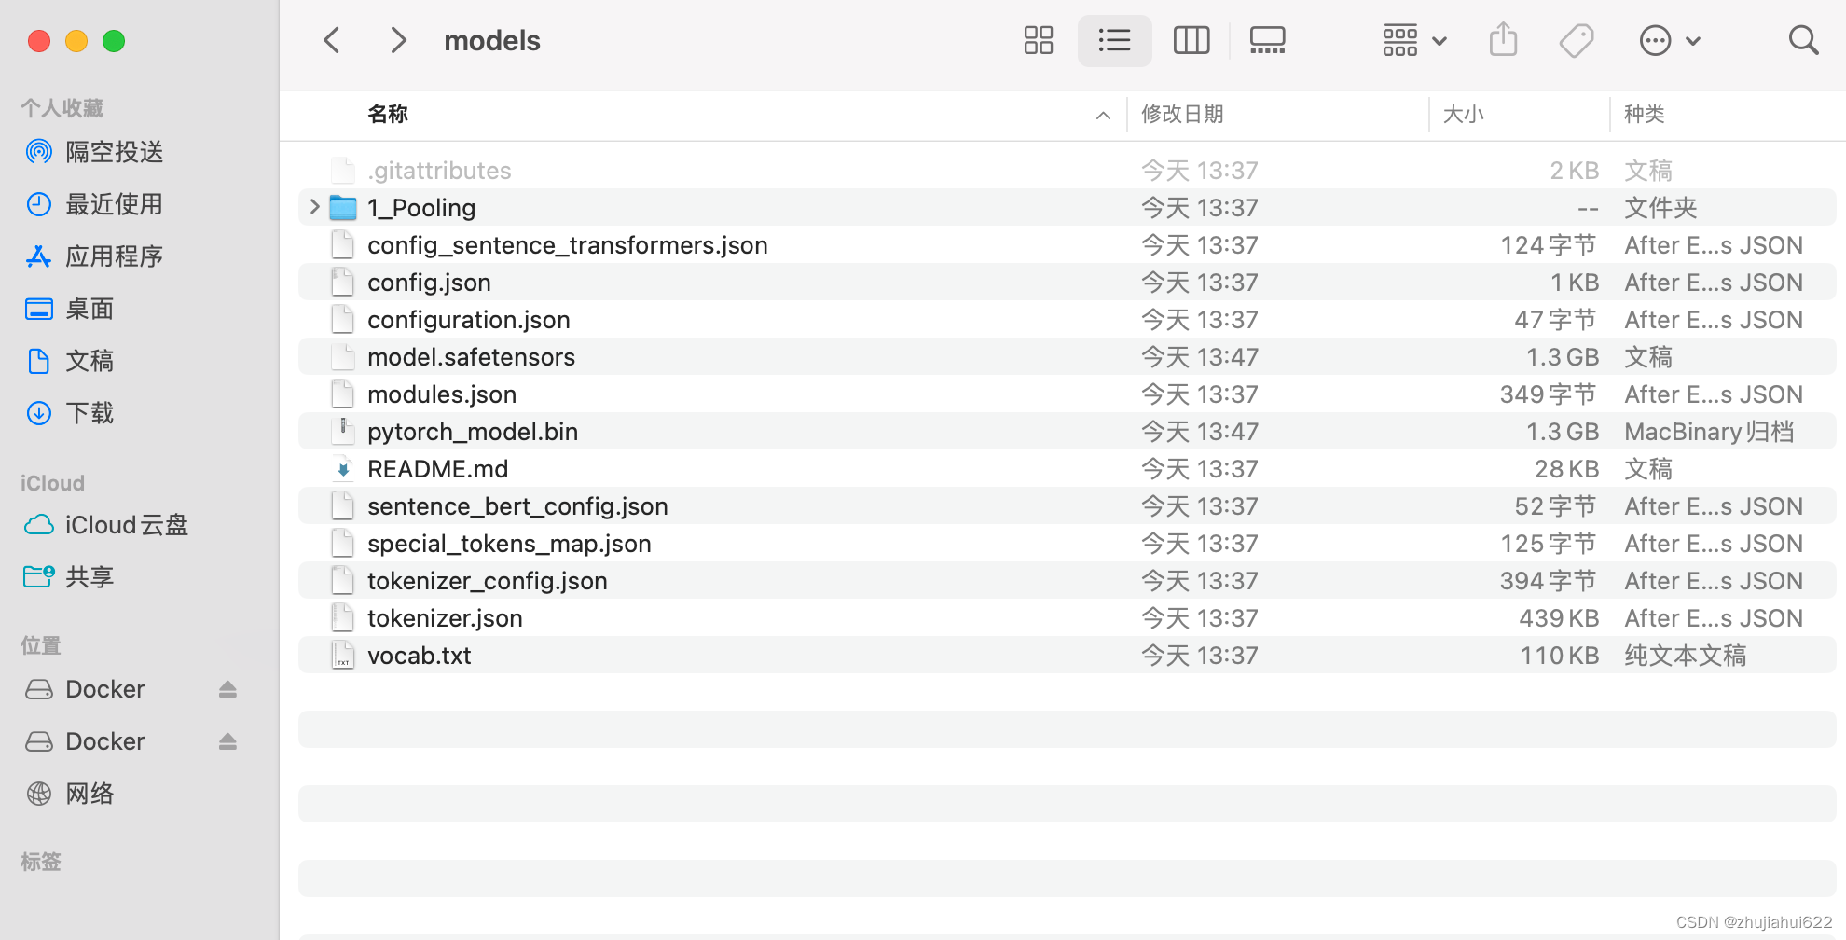Open the more actions ellipsis menu

(1670, 40)
